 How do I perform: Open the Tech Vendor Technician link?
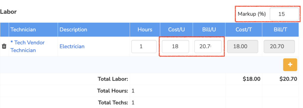pyautogui.click(x=28, y=46)
